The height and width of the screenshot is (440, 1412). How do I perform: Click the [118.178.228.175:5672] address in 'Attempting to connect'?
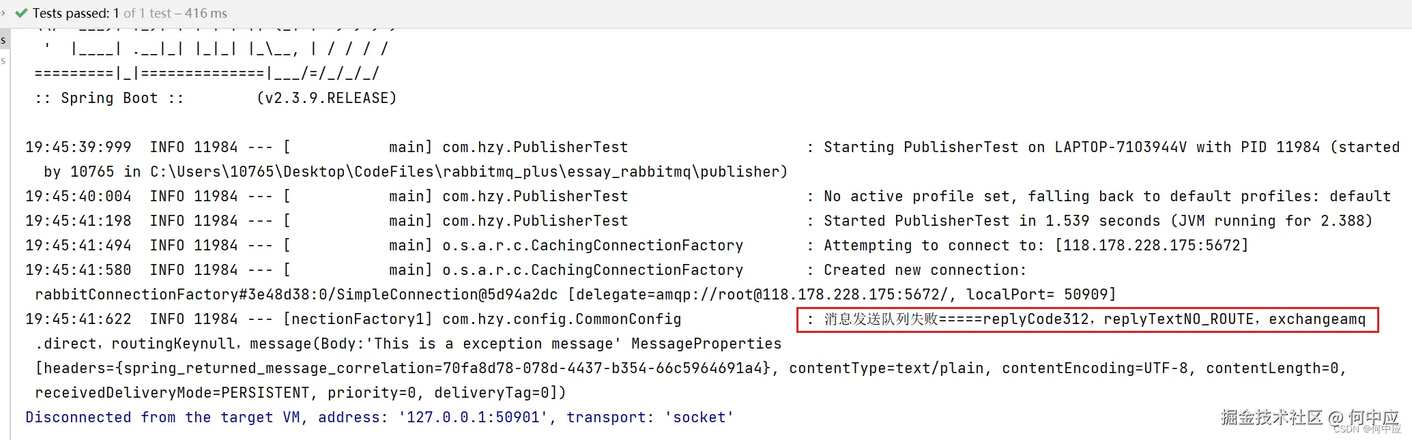point(1151,246)
